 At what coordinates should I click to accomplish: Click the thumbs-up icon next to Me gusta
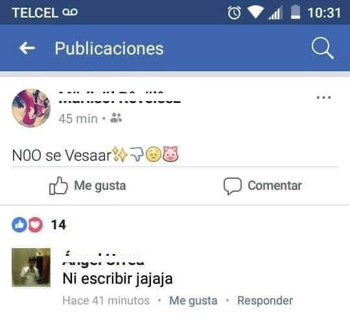click(x=58, y=186)
